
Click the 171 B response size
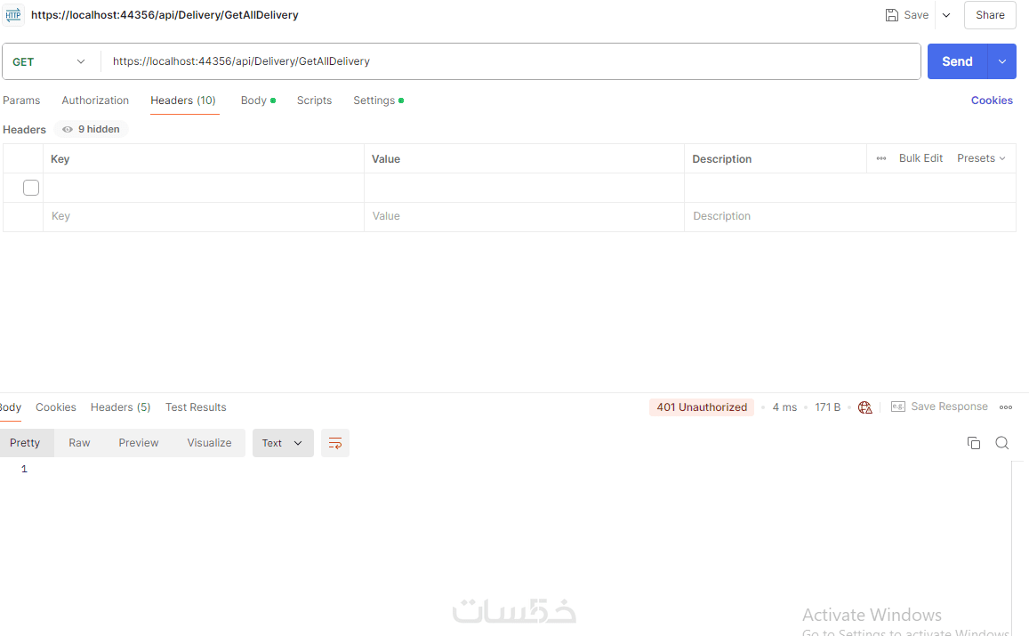click(x=827, y=407)
